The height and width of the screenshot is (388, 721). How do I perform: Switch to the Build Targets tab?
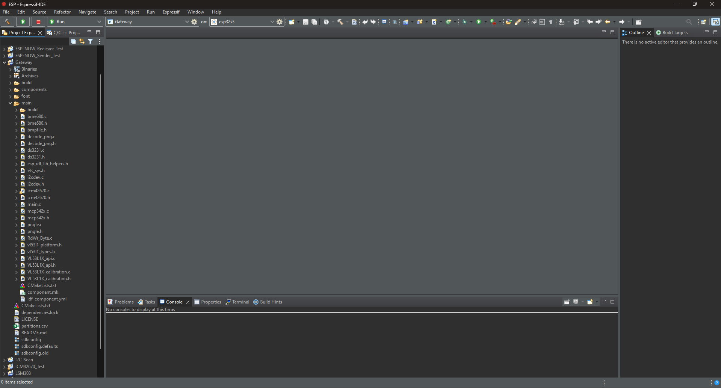(672, 33)
